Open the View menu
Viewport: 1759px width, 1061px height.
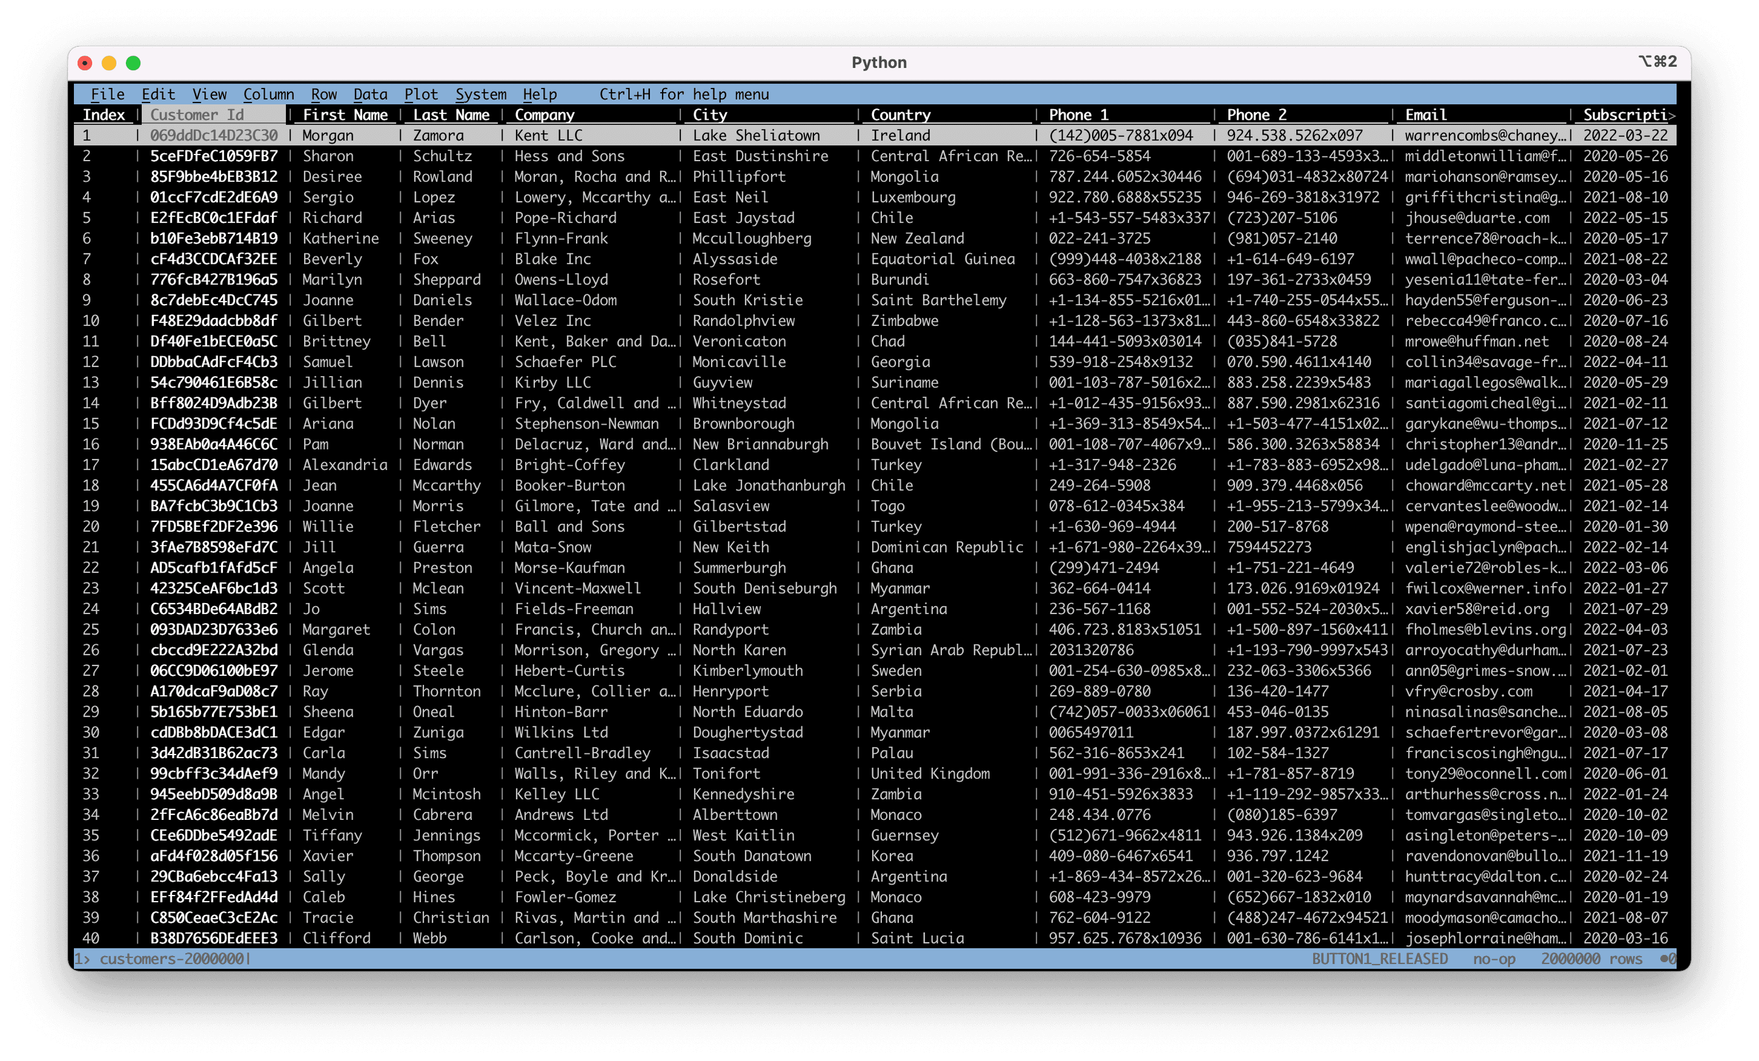[209, 94]
